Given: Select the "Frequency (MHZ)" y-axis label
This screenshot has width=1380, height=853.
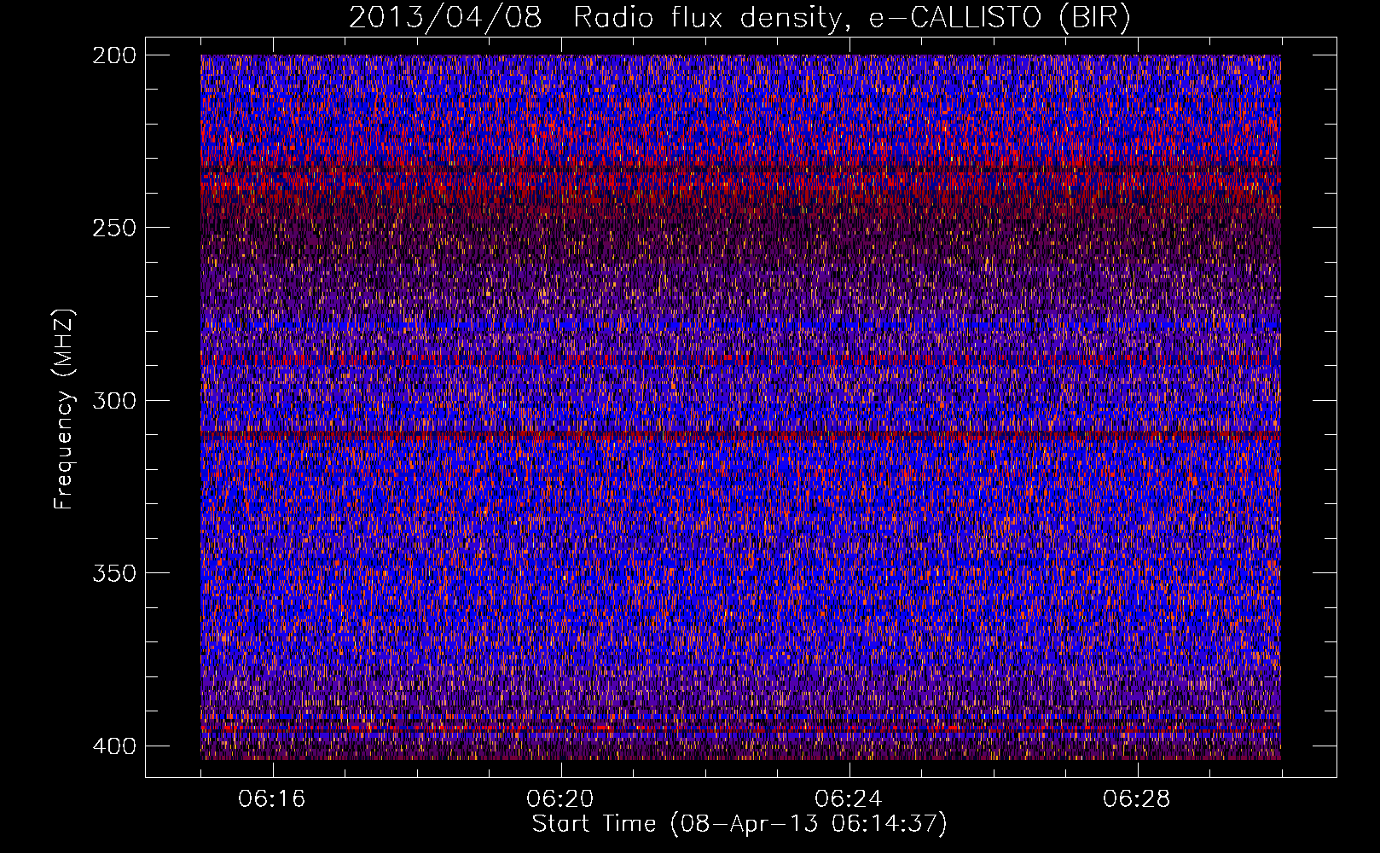Looking at the screenshot, I should [64, 409].
